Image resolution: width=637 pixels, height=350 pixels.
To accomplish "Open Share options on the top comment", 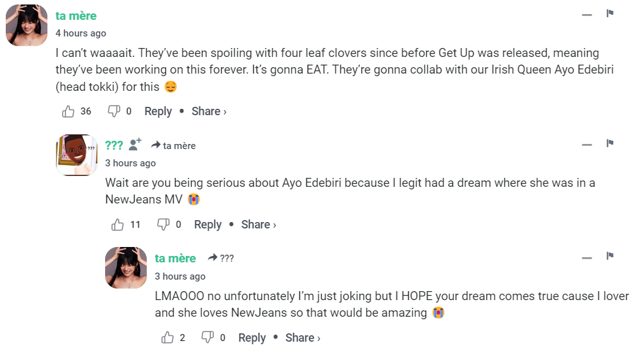I will click(209, 111).
